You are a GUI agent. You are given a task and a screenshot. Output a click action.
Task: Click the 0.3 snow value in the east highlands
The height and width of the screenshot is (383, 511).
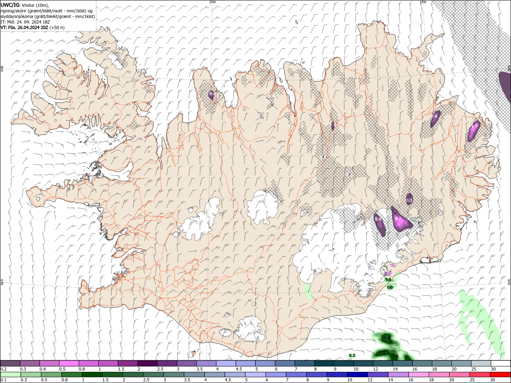[409, 200]
